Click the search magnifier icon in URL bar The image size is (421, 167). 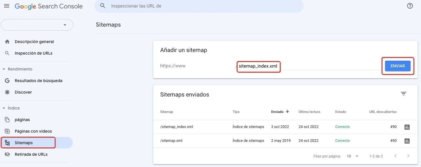[103, 6]
